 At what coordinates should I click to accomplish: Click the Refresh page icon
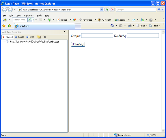[107, 9]
